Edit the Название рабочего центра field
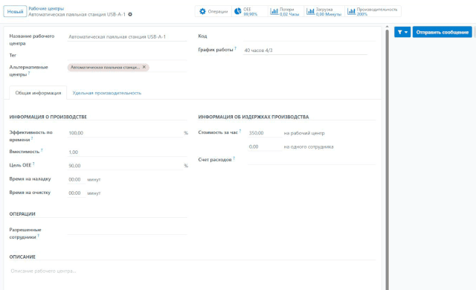The width and height of the screenshot is (476, 290). click(x=127, y=36)
